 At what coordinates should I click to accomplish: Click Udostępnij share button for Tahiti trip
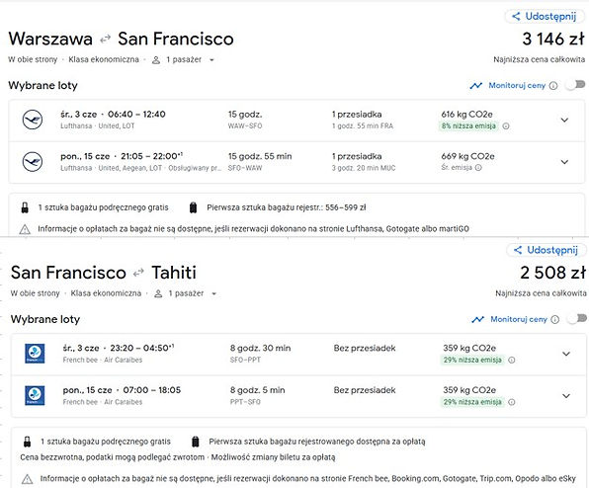point(546,250)
